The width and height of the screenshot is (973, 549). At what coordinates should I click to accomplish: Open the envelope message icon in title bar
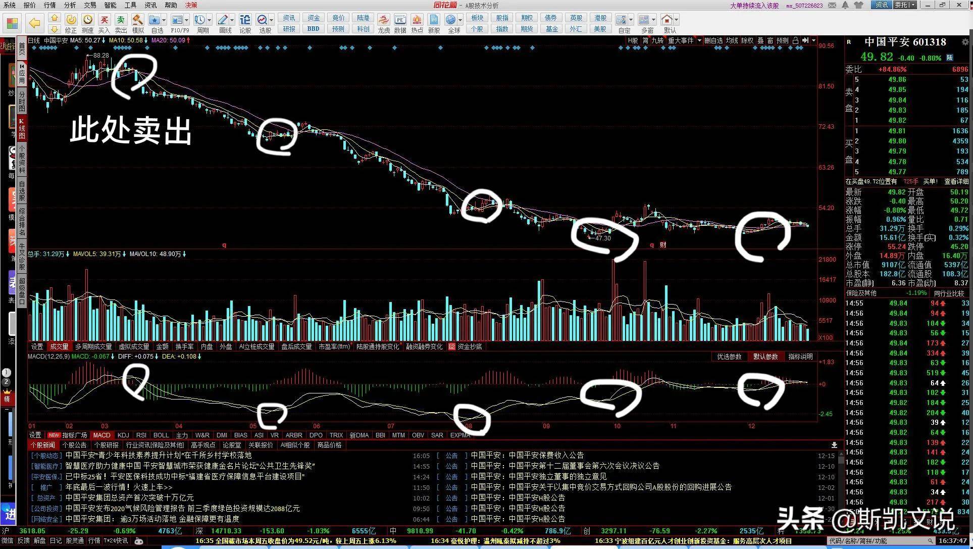coord(833,5)
